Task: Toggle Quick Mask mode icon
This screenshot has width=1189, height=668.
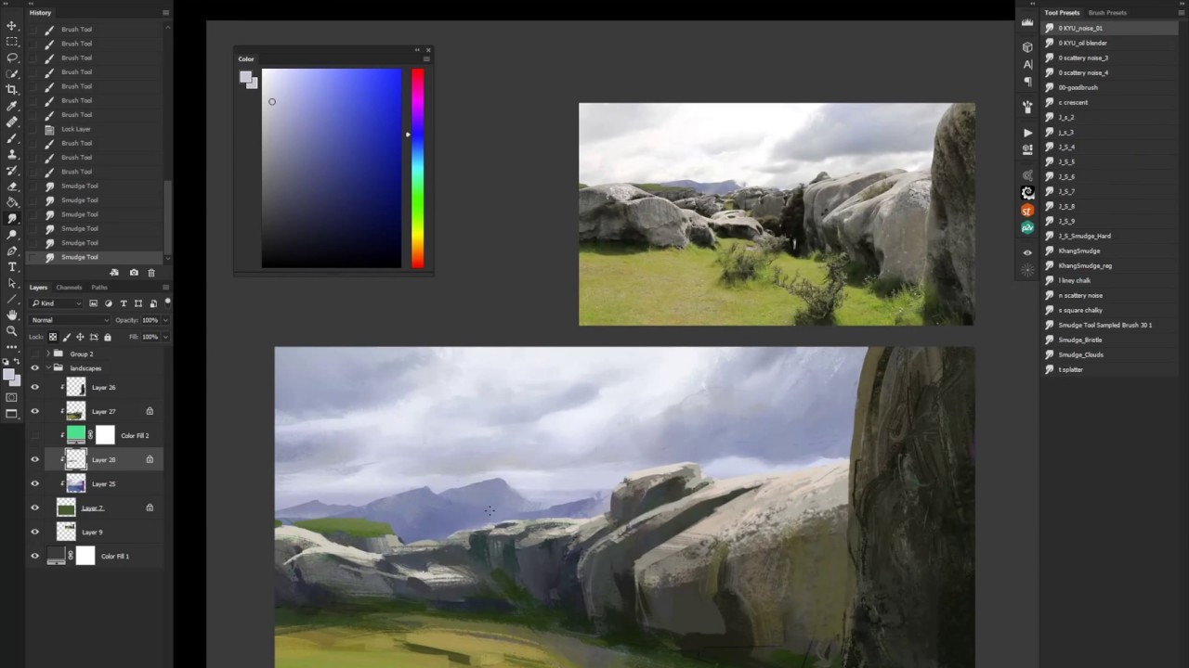Action: (12, 397)
